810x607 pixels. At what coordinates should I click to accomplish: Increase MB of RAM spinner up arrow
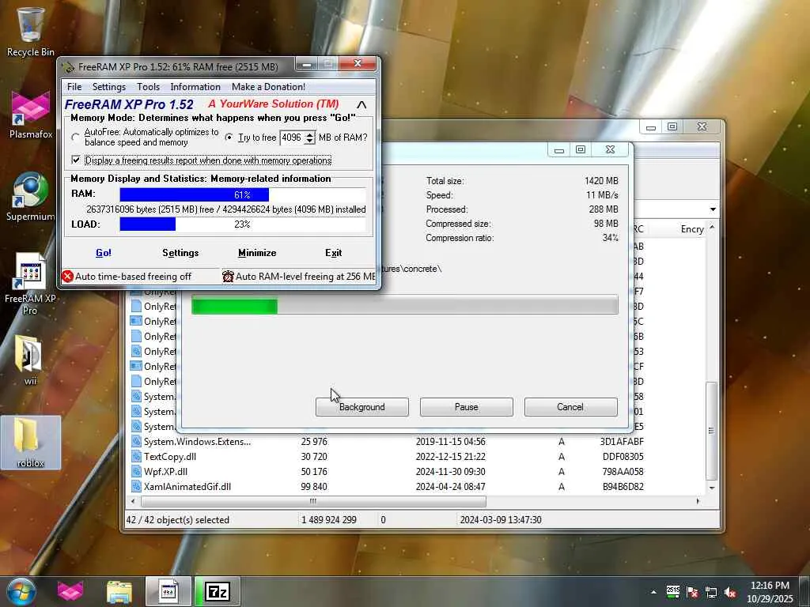pos(309,134)
